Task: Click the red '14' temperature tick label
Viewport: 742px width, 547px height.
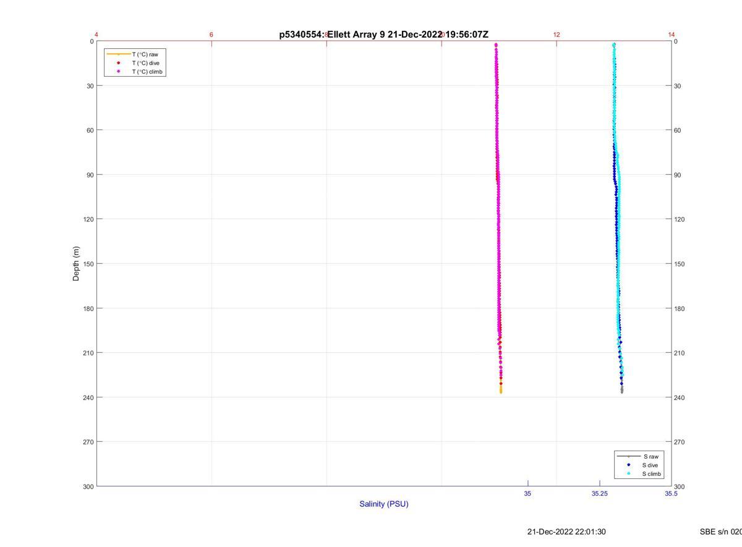Action: 672,35
